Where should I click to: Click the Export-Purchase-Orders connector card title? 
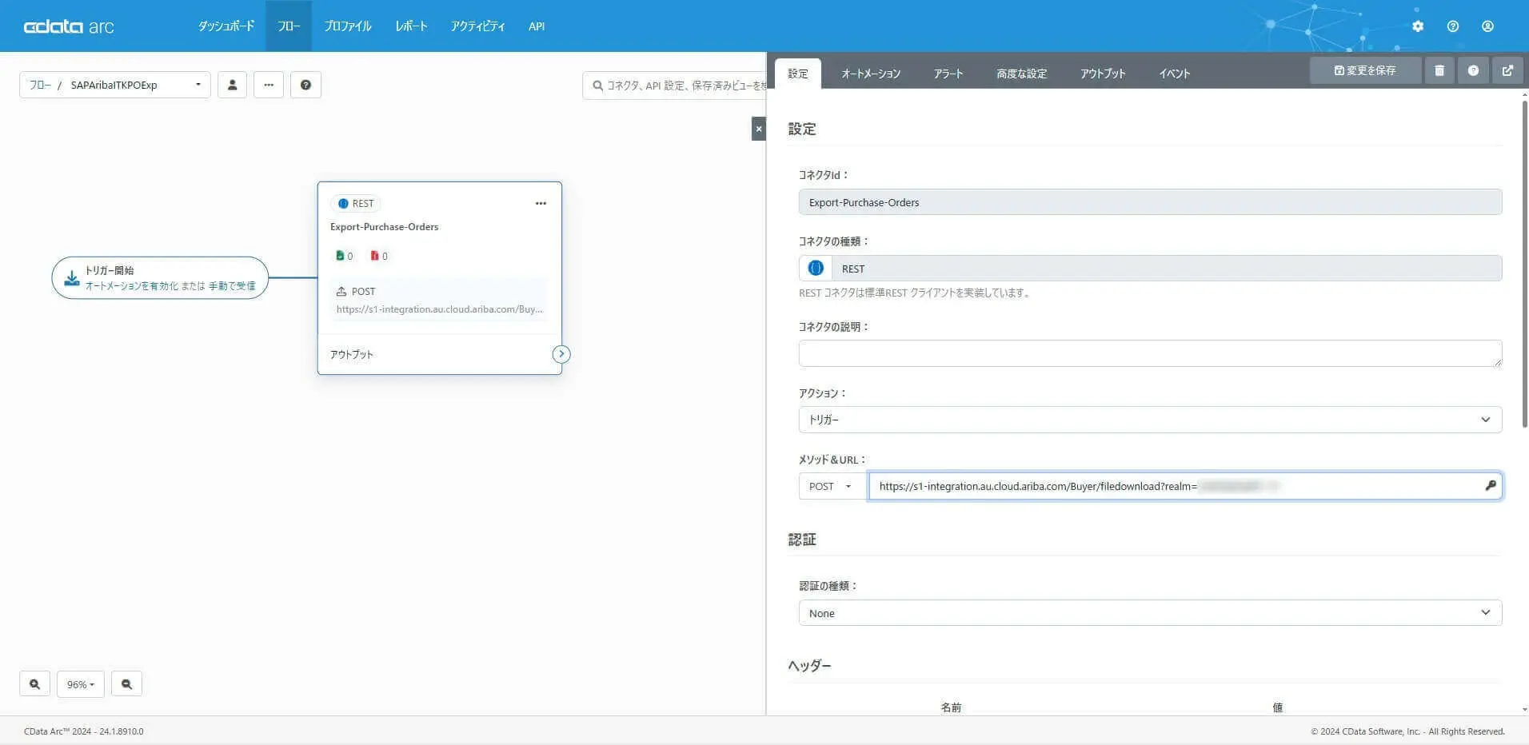[x=384, y=227]
